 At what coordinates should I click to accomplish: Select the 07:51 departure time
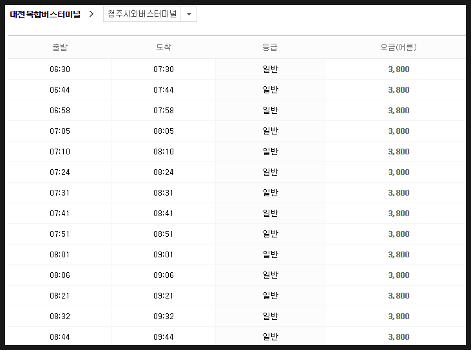click(59, 234)
